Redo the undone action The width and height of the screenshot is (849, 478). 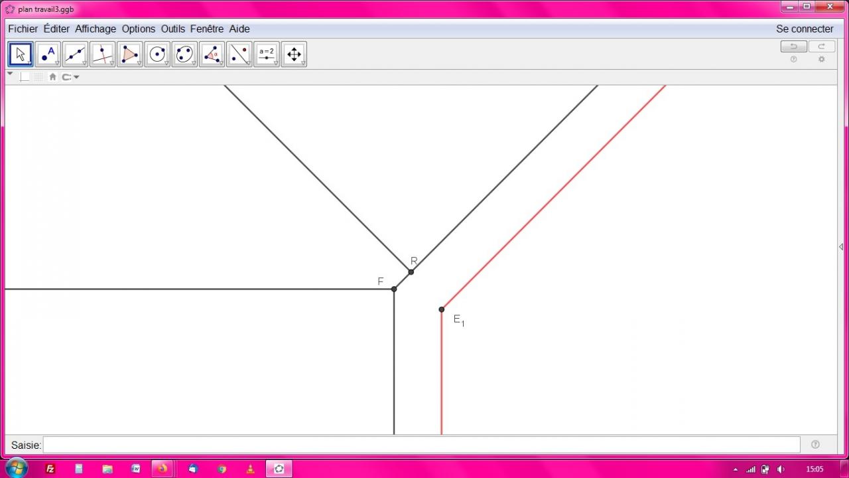(821, 46)
